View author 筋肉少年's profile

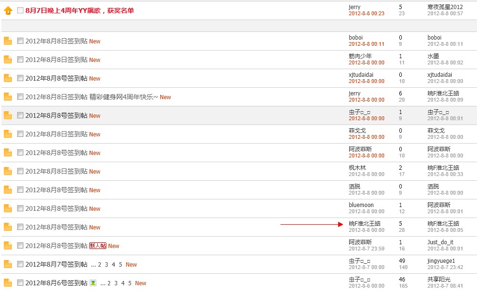(x=360, y=56)
